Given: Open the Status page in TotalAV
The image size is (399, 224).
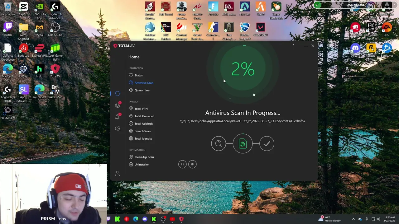Looking at the screenshot, I should pos(136,75).
